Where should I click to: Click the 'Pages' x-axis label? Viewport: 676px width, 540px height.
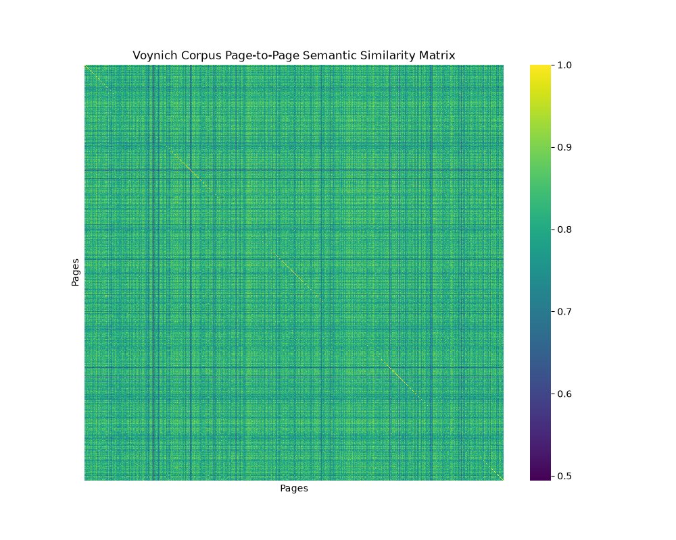point(294,488)
